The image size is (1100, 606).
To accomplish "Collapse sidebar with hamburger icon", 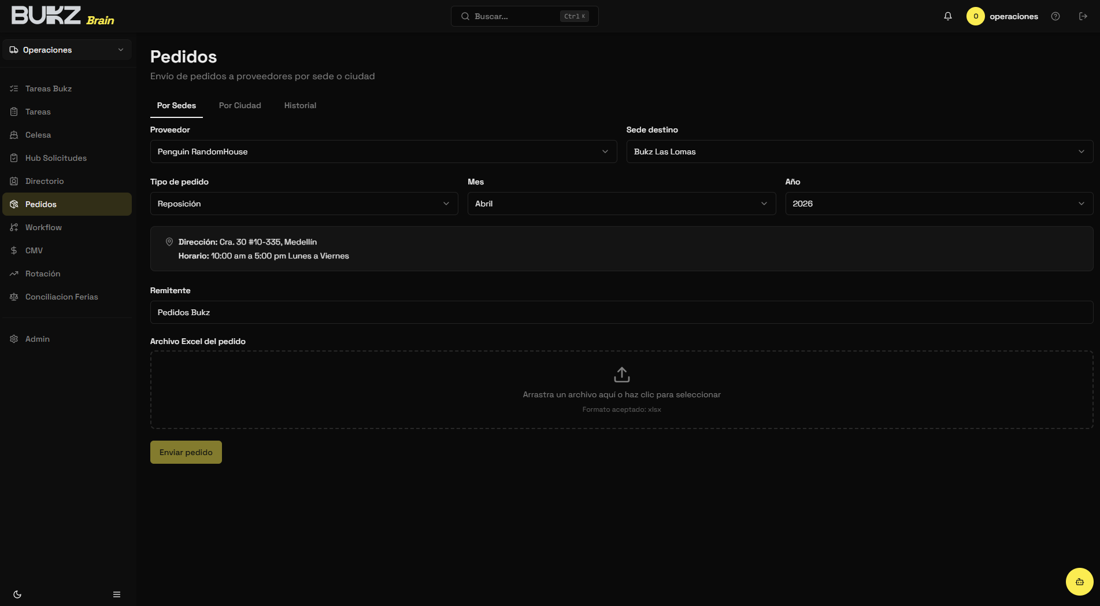I will [x=117, y=594].
